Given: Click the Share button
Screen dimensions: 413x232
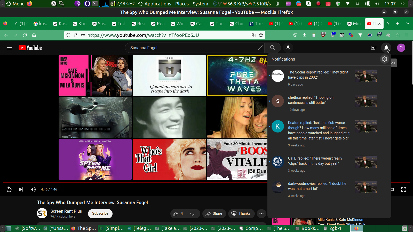Looking at the screenshot, I should 214,213.
